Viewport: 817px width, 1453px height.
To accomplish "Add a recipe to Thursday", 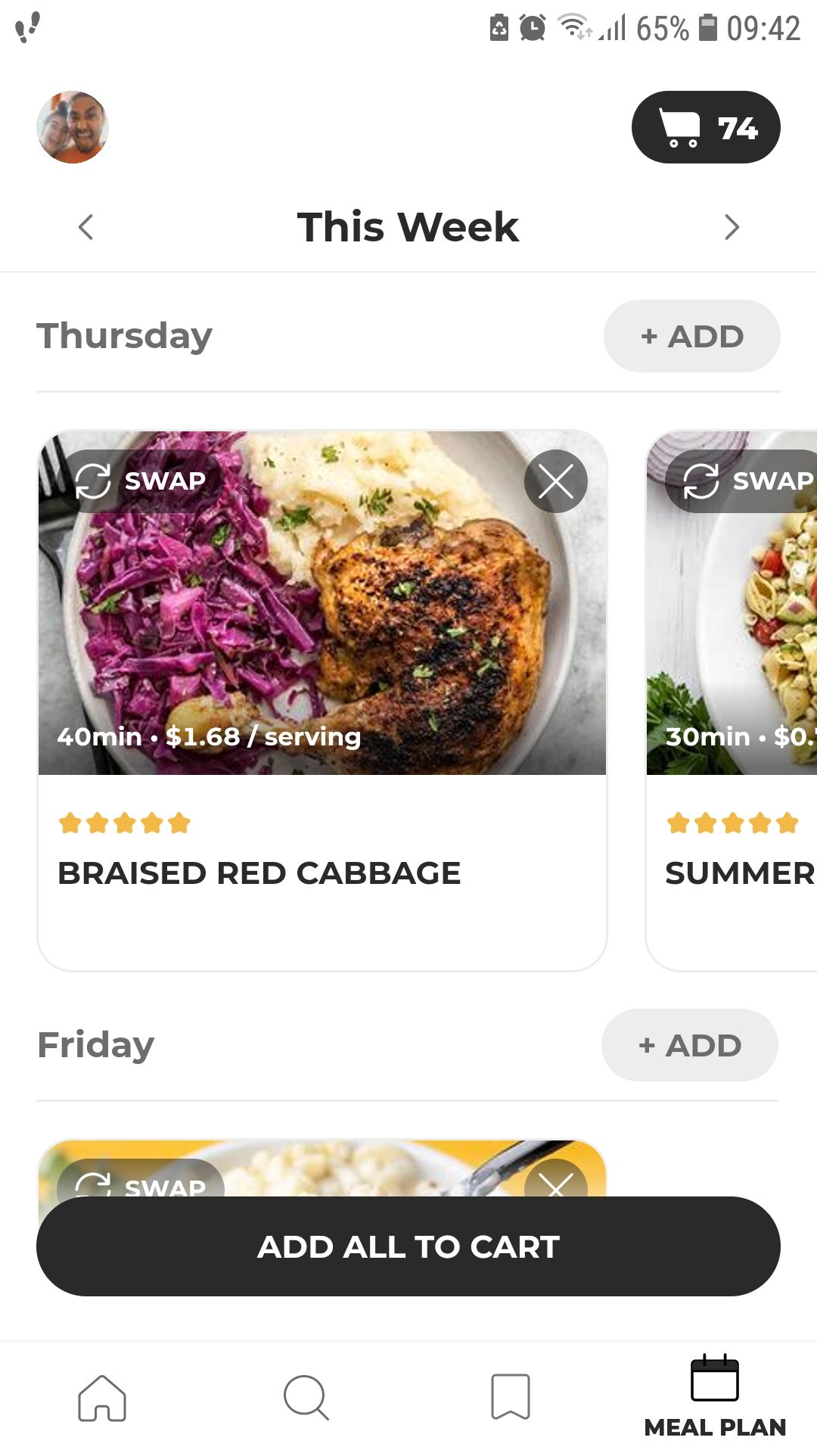I will (691, 336).
